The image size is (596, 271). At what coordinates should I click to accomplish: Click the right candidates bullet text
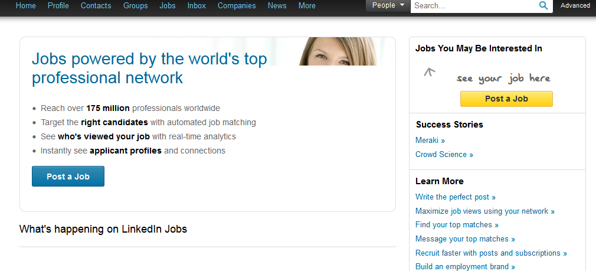point(148,122)
